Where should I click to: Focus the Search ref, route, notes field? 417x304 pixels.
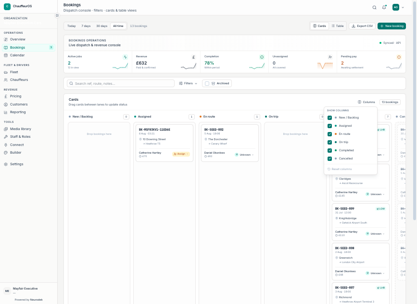coord(121,83)
